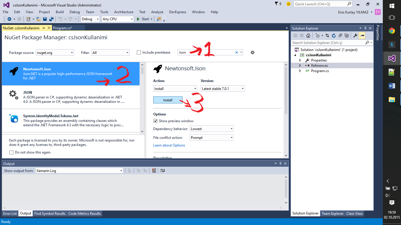Open Dependency behavior Lowest dropdown
Viewport: 401px width, 225px height.
pyautogui.click(x=212, y=129)
